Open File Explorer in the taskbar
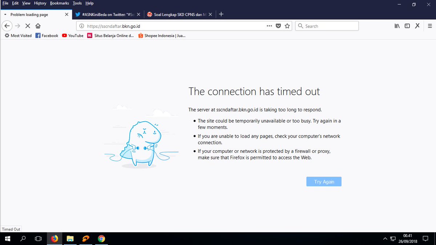This screenshot has height=245, width=436. coord(70,239)
